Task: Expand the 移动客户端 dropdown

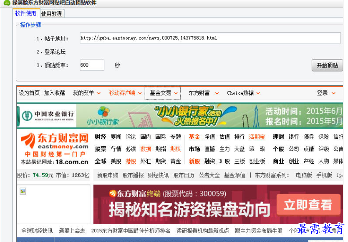Action: coord(125,93)
